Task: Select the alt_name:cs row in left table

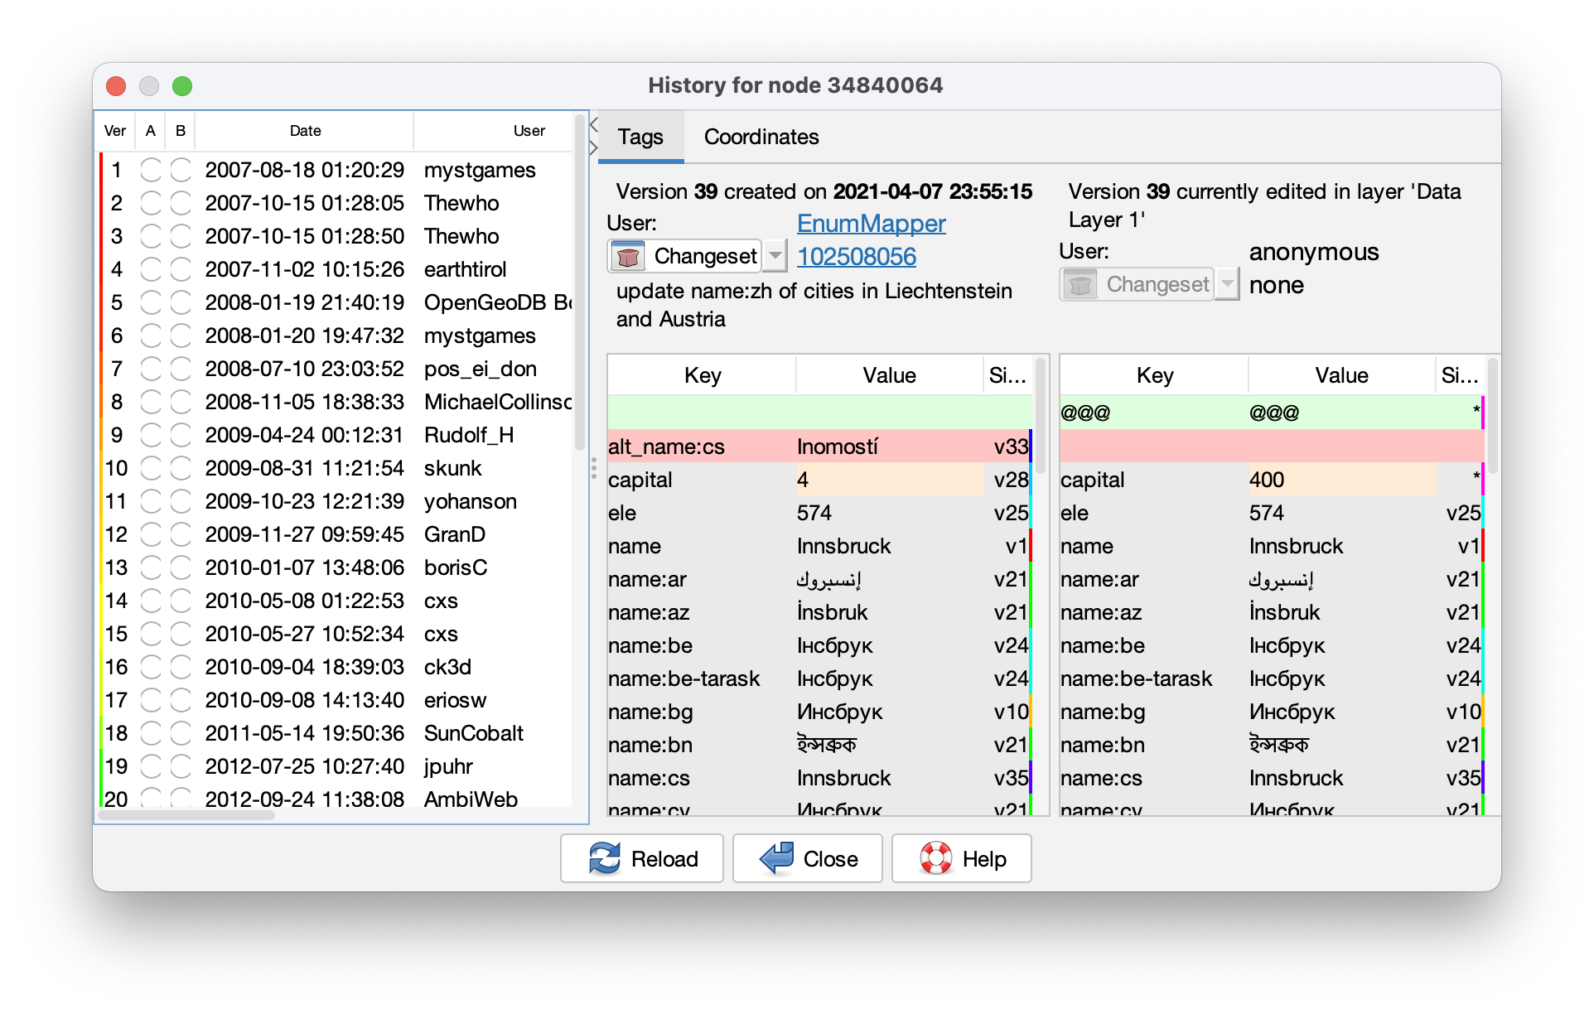Action: [819, 447]
